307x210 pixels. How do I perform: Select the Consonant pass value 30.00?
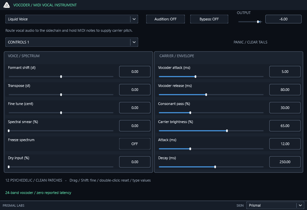285,108
